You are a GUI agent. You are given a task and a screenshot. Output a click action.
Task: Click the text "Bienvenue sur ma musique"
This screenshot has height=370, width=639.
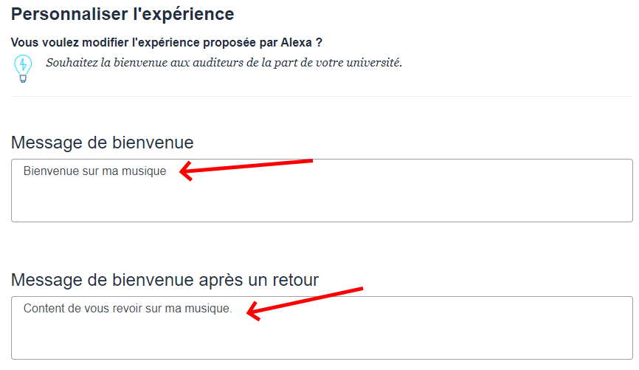point(94,171)
